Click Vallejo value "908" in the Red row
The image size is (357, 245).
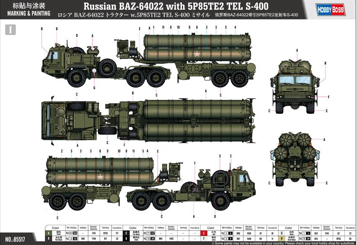(x=238, y=233)
